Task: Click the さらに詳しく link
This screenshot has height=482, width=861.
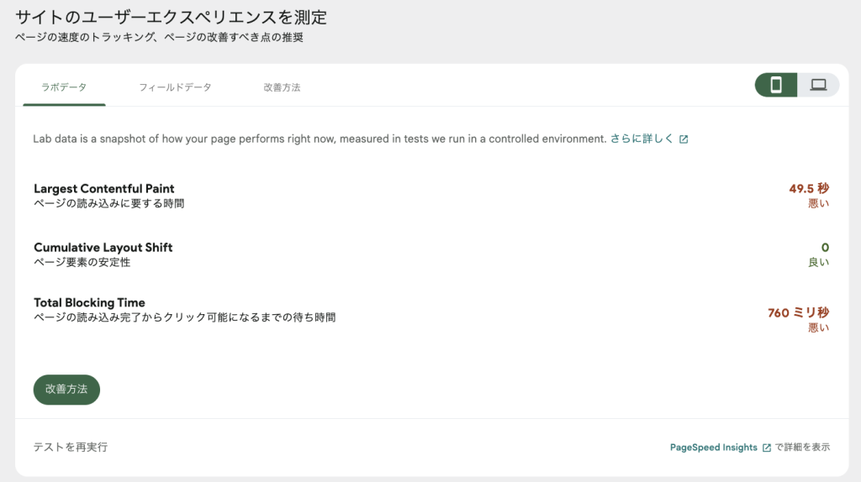Action: [x=642, y=139]
